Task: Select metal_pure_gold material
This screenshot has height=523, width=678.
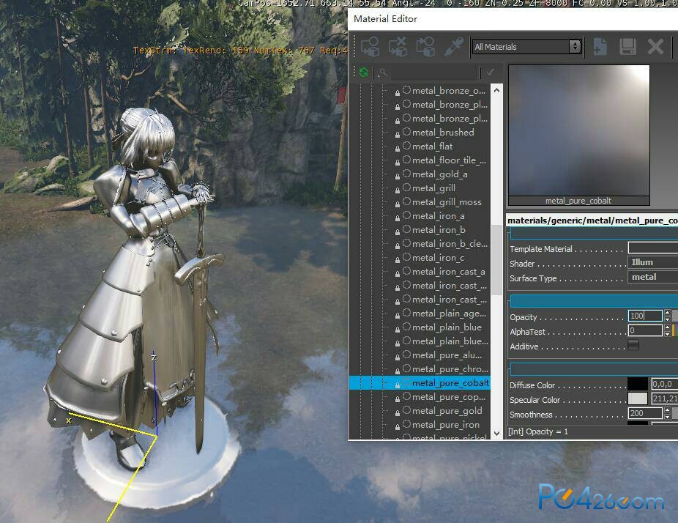Action: pyautogui.click(x=447, y=411)
